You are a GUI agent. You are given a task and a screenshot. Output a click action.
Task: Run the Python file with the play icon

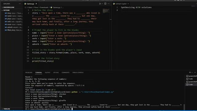pyautogui.click(x=100, y=4)
